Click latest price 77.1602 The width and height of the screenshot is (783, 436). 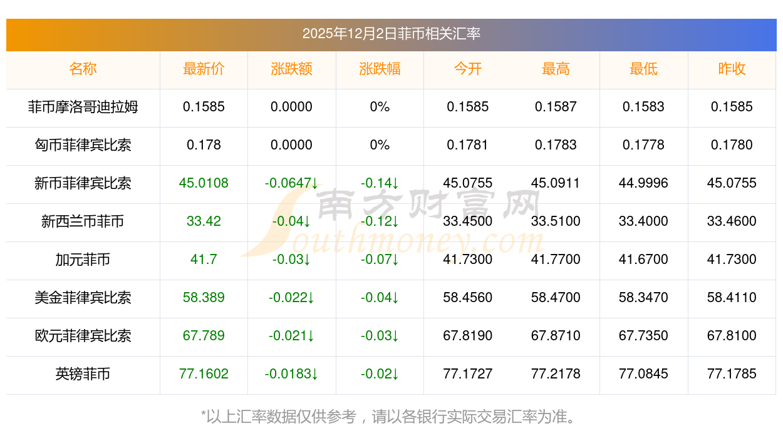[x=204, y=374]
